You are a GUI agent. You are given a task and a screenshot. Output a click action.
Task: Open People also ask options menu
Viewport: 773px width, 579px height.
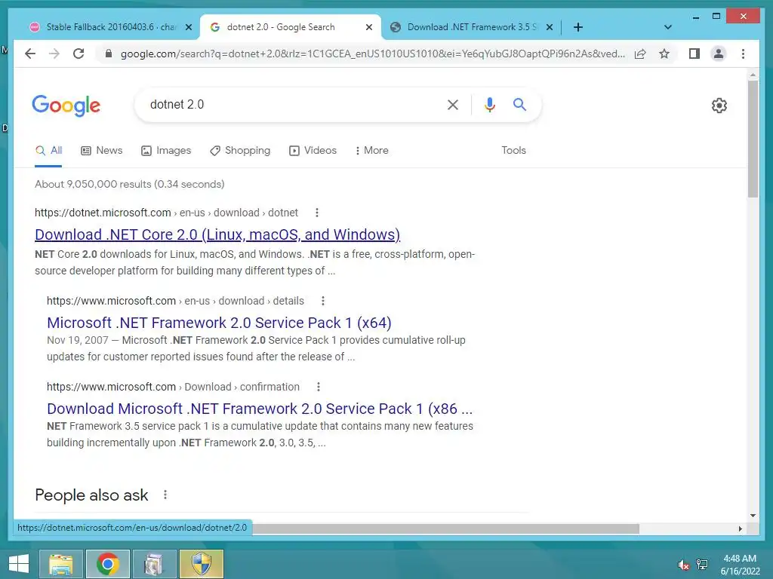(165, 495)
